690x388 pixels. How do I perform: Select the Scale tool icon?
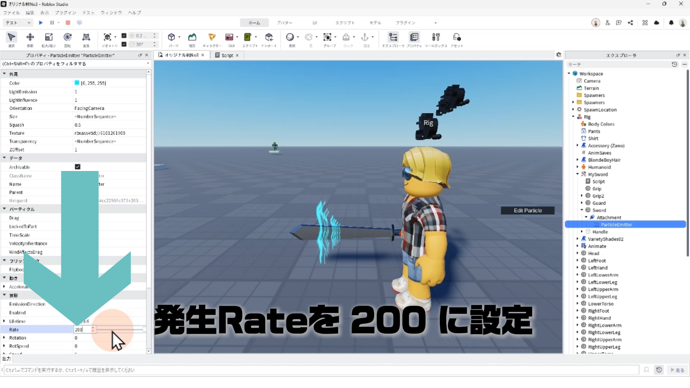point(49,37)
